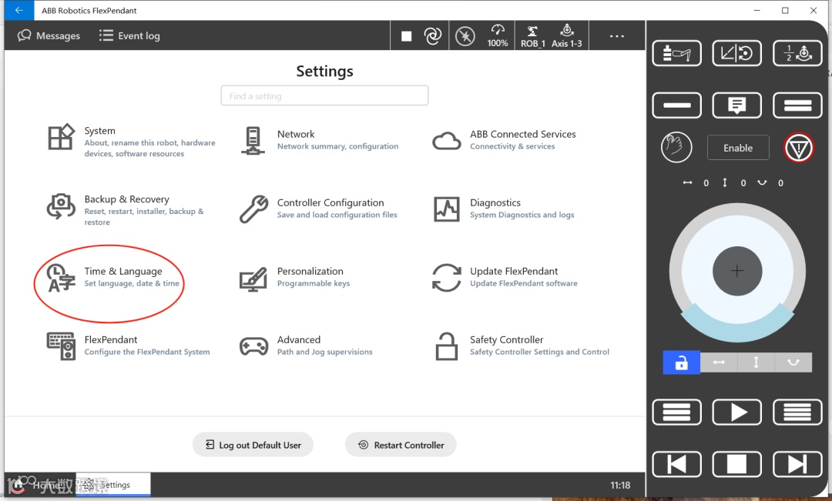The width and height of the screenshot is (832, 501).
Task: Click the stop program square icon
Action: (407, 36)
